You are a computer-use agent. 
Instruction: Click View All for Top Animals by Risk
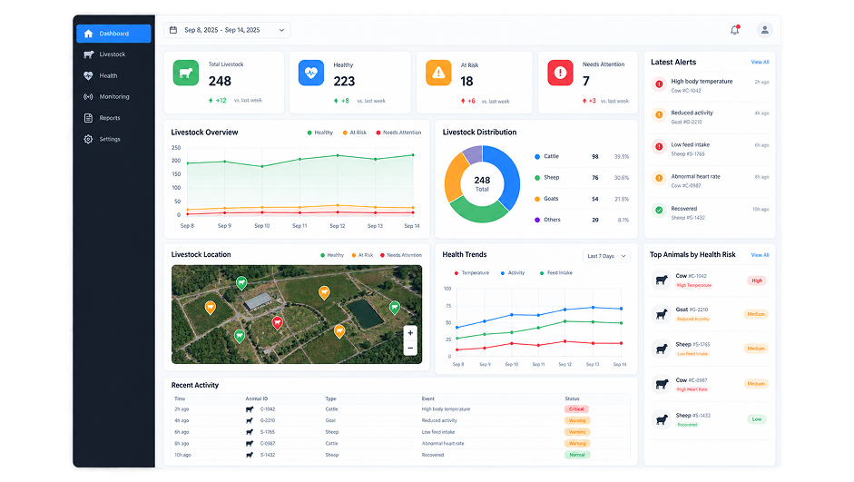(760, 255)
